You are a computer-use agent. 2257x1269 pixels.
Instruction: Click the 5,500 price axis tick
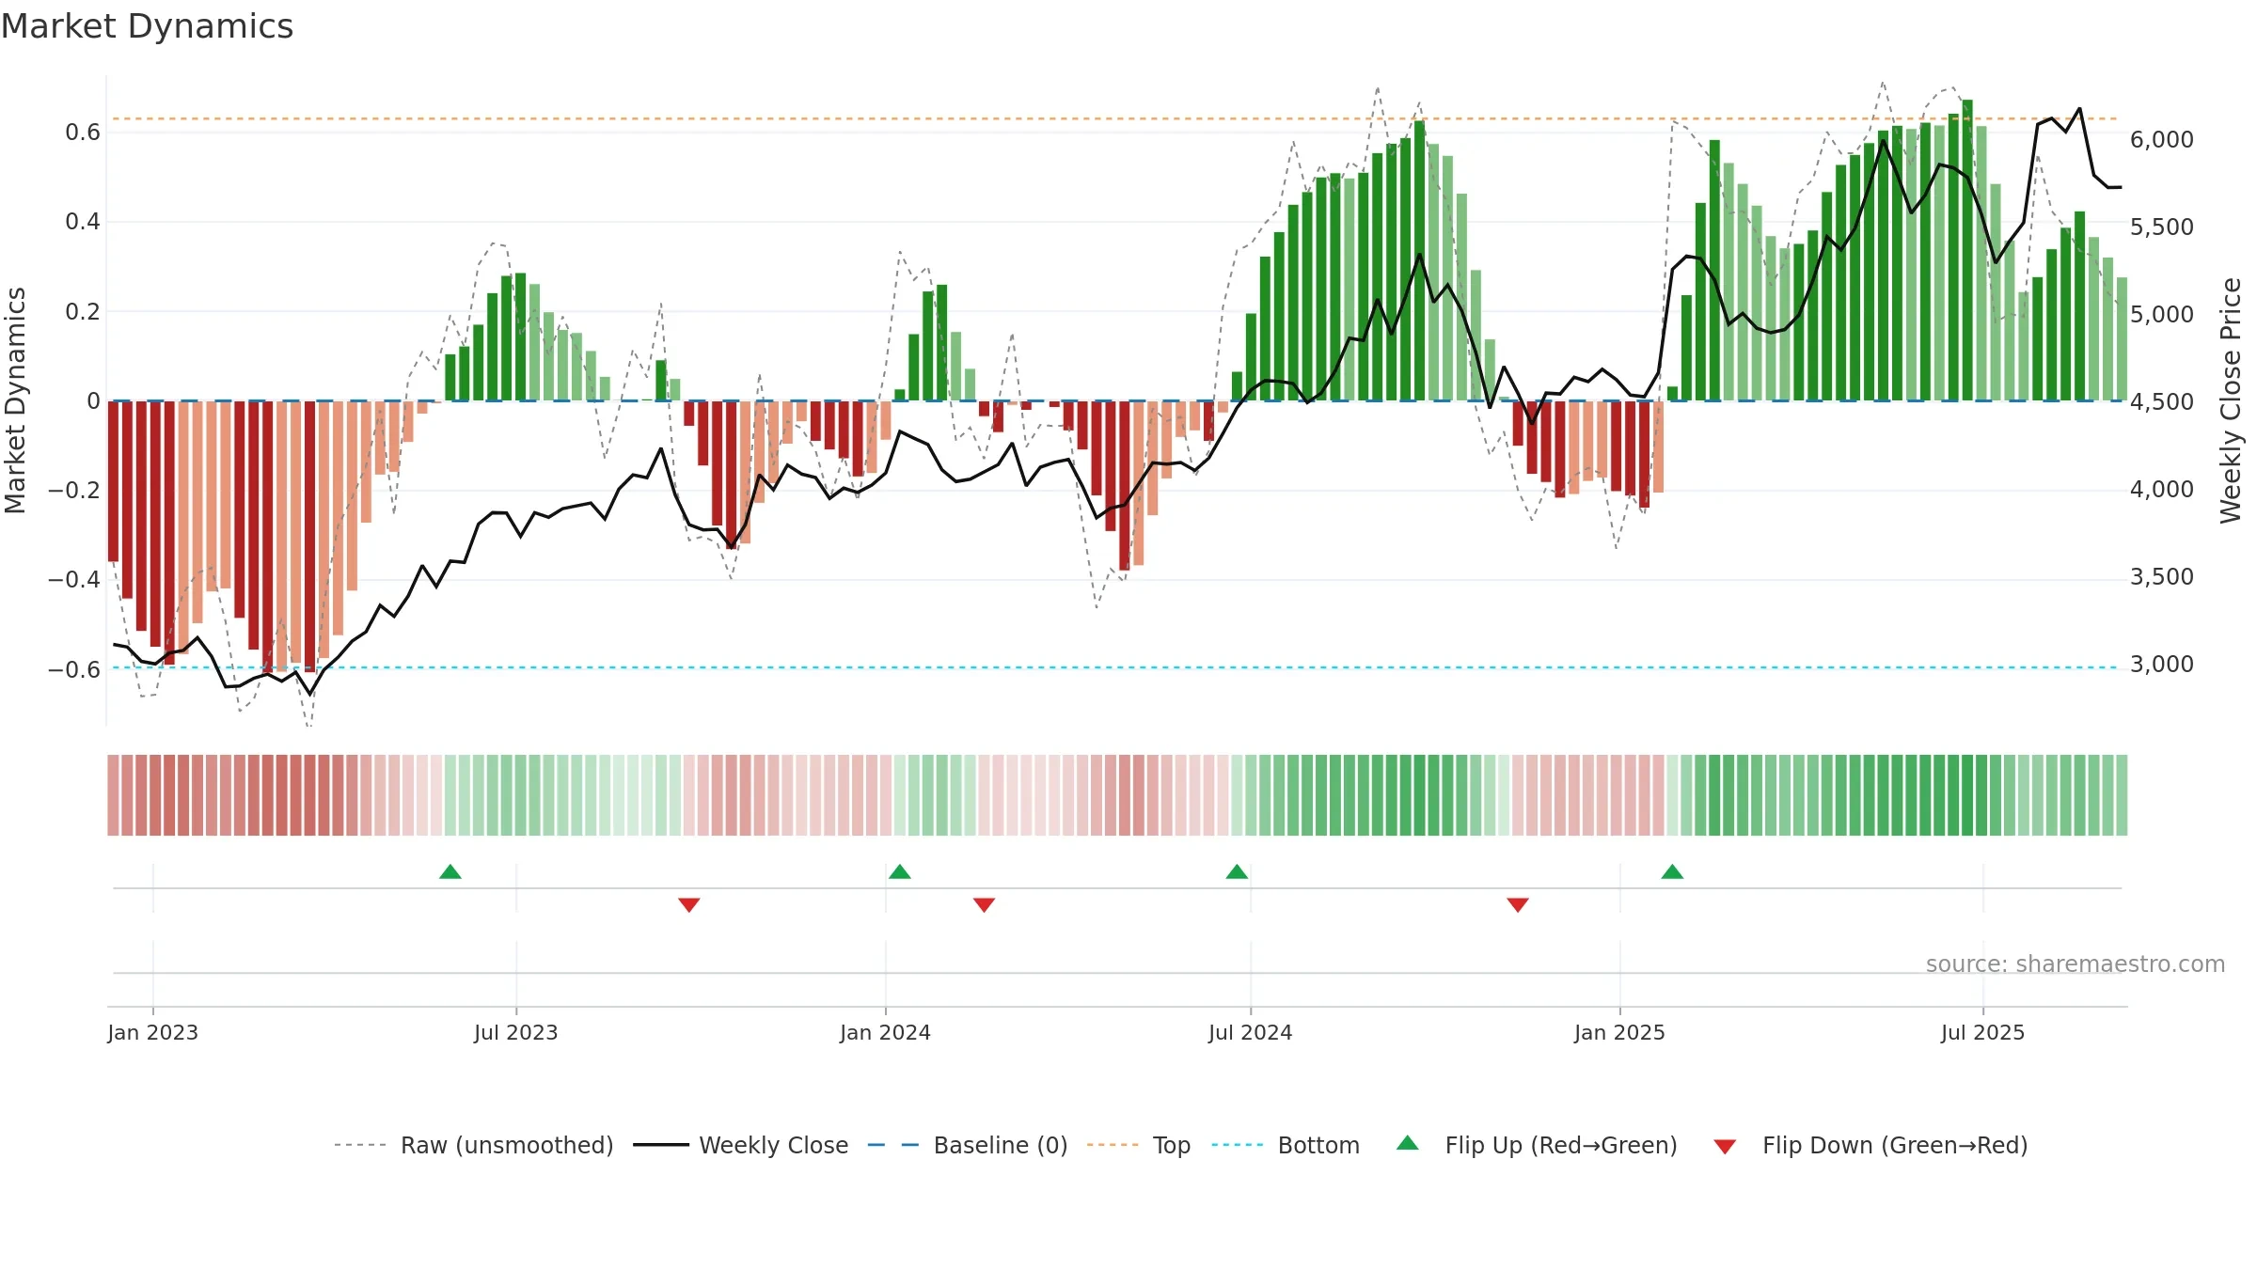point(2162,227)
